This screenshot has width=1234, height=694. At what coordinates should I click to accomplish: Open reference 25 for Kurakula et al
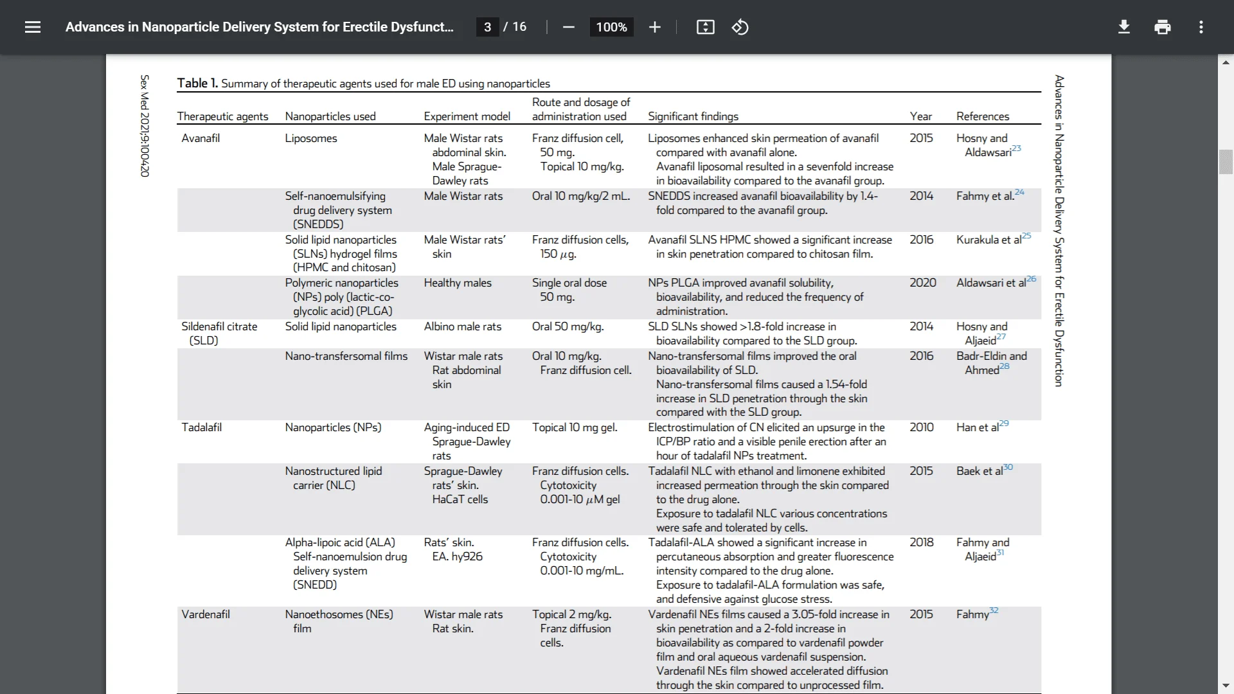pos(1026,236)
